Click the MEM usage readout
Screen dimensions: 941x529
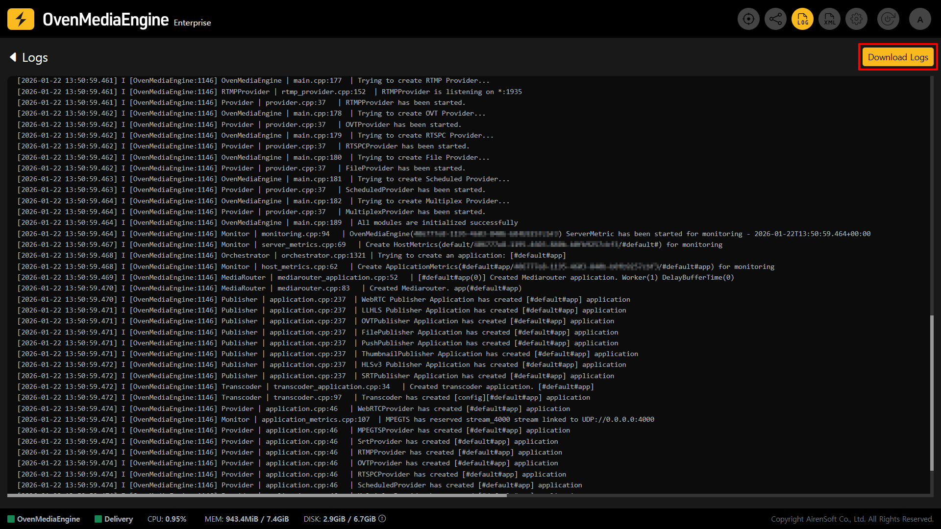(247, 519)
